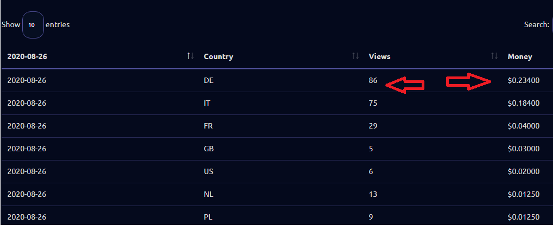Click the 86 views value for DE

click(x=373, y=80)
